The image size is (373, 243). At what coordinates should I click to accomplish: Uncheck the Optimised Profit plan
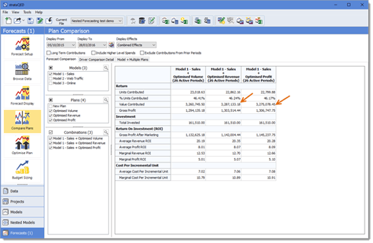(x=51, y=120)
